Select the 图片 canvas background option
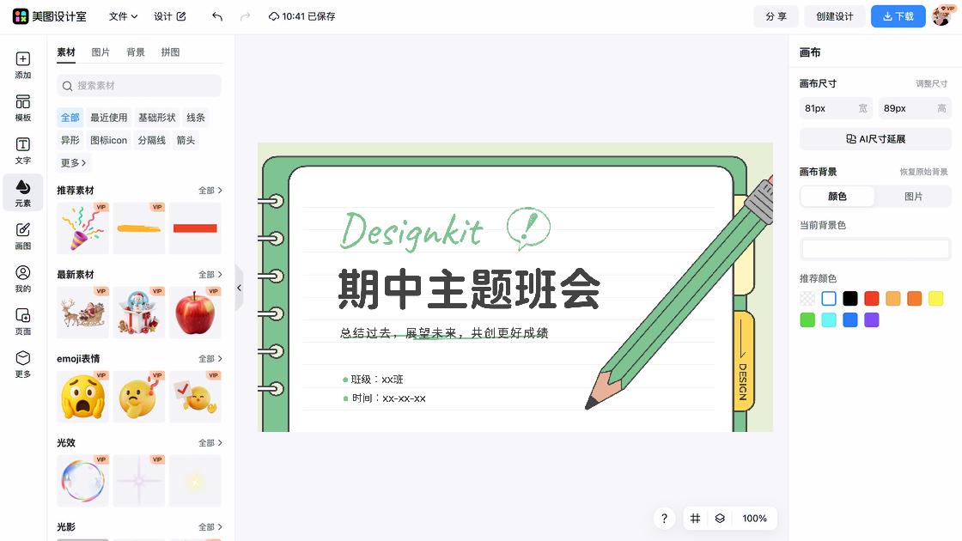962x541 pixels. tap(913, 197)
